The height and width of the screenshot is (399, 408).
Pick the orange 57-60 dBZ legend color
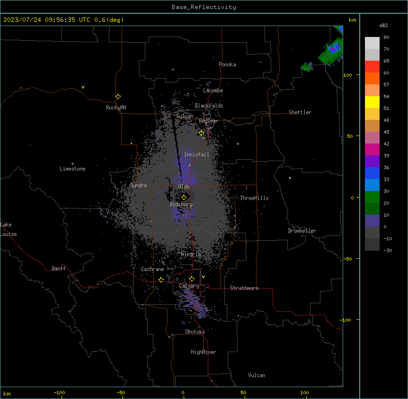(x=372, y=78)
